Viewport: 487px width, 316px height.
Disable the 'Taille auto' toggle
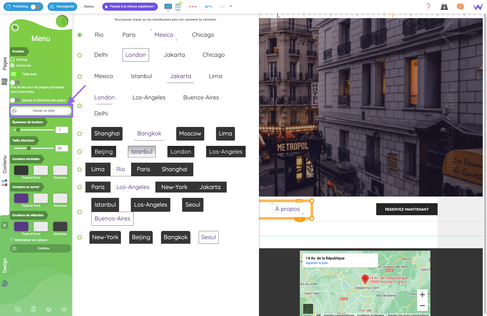(15, 74)
